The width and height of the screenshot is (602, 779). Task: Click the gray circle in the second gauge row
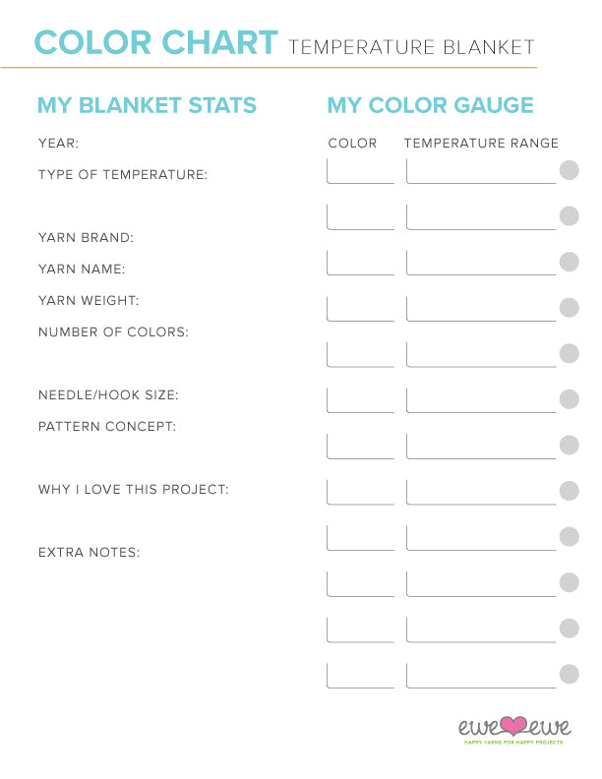point(569,216)
